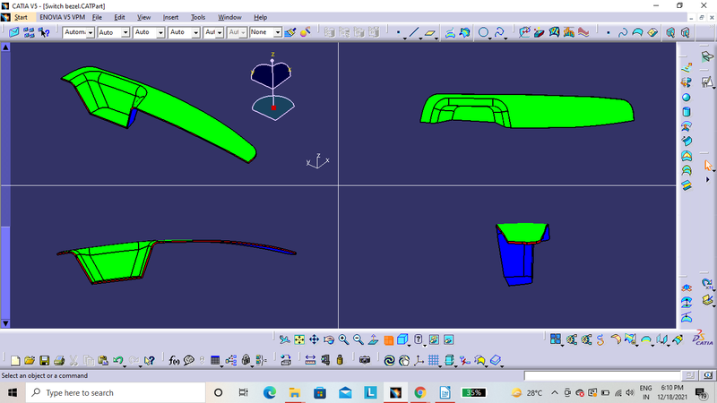Open the Formula f(x) tool
The image size is (717, 403).
click(x=174, y=361)
